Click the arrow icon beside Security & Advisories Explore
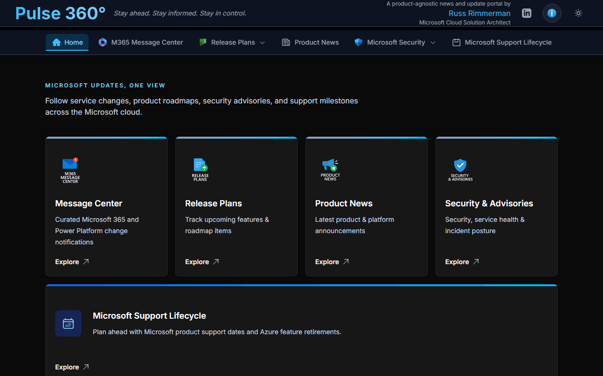Screen dimensions: 603x376 [x=476, y=262]
